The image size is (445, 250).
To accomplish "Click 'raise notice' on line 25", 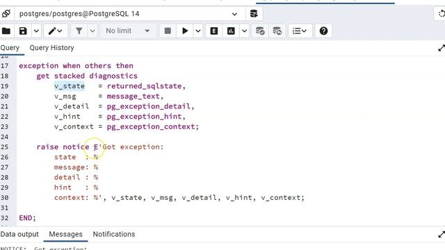I will click(63, 147).
